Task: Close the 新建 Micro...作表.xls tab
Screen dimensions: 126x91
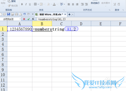Action: 65,14
